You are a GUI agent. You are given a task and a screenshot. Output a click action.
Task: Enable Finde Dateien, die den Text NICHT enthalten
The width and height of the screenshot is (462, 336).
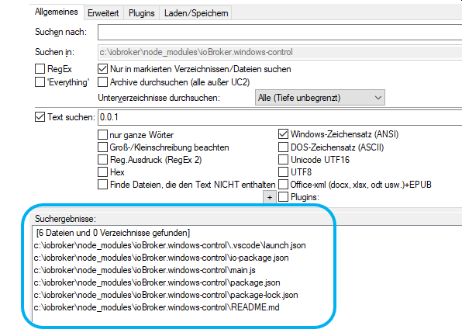(102, 185)
